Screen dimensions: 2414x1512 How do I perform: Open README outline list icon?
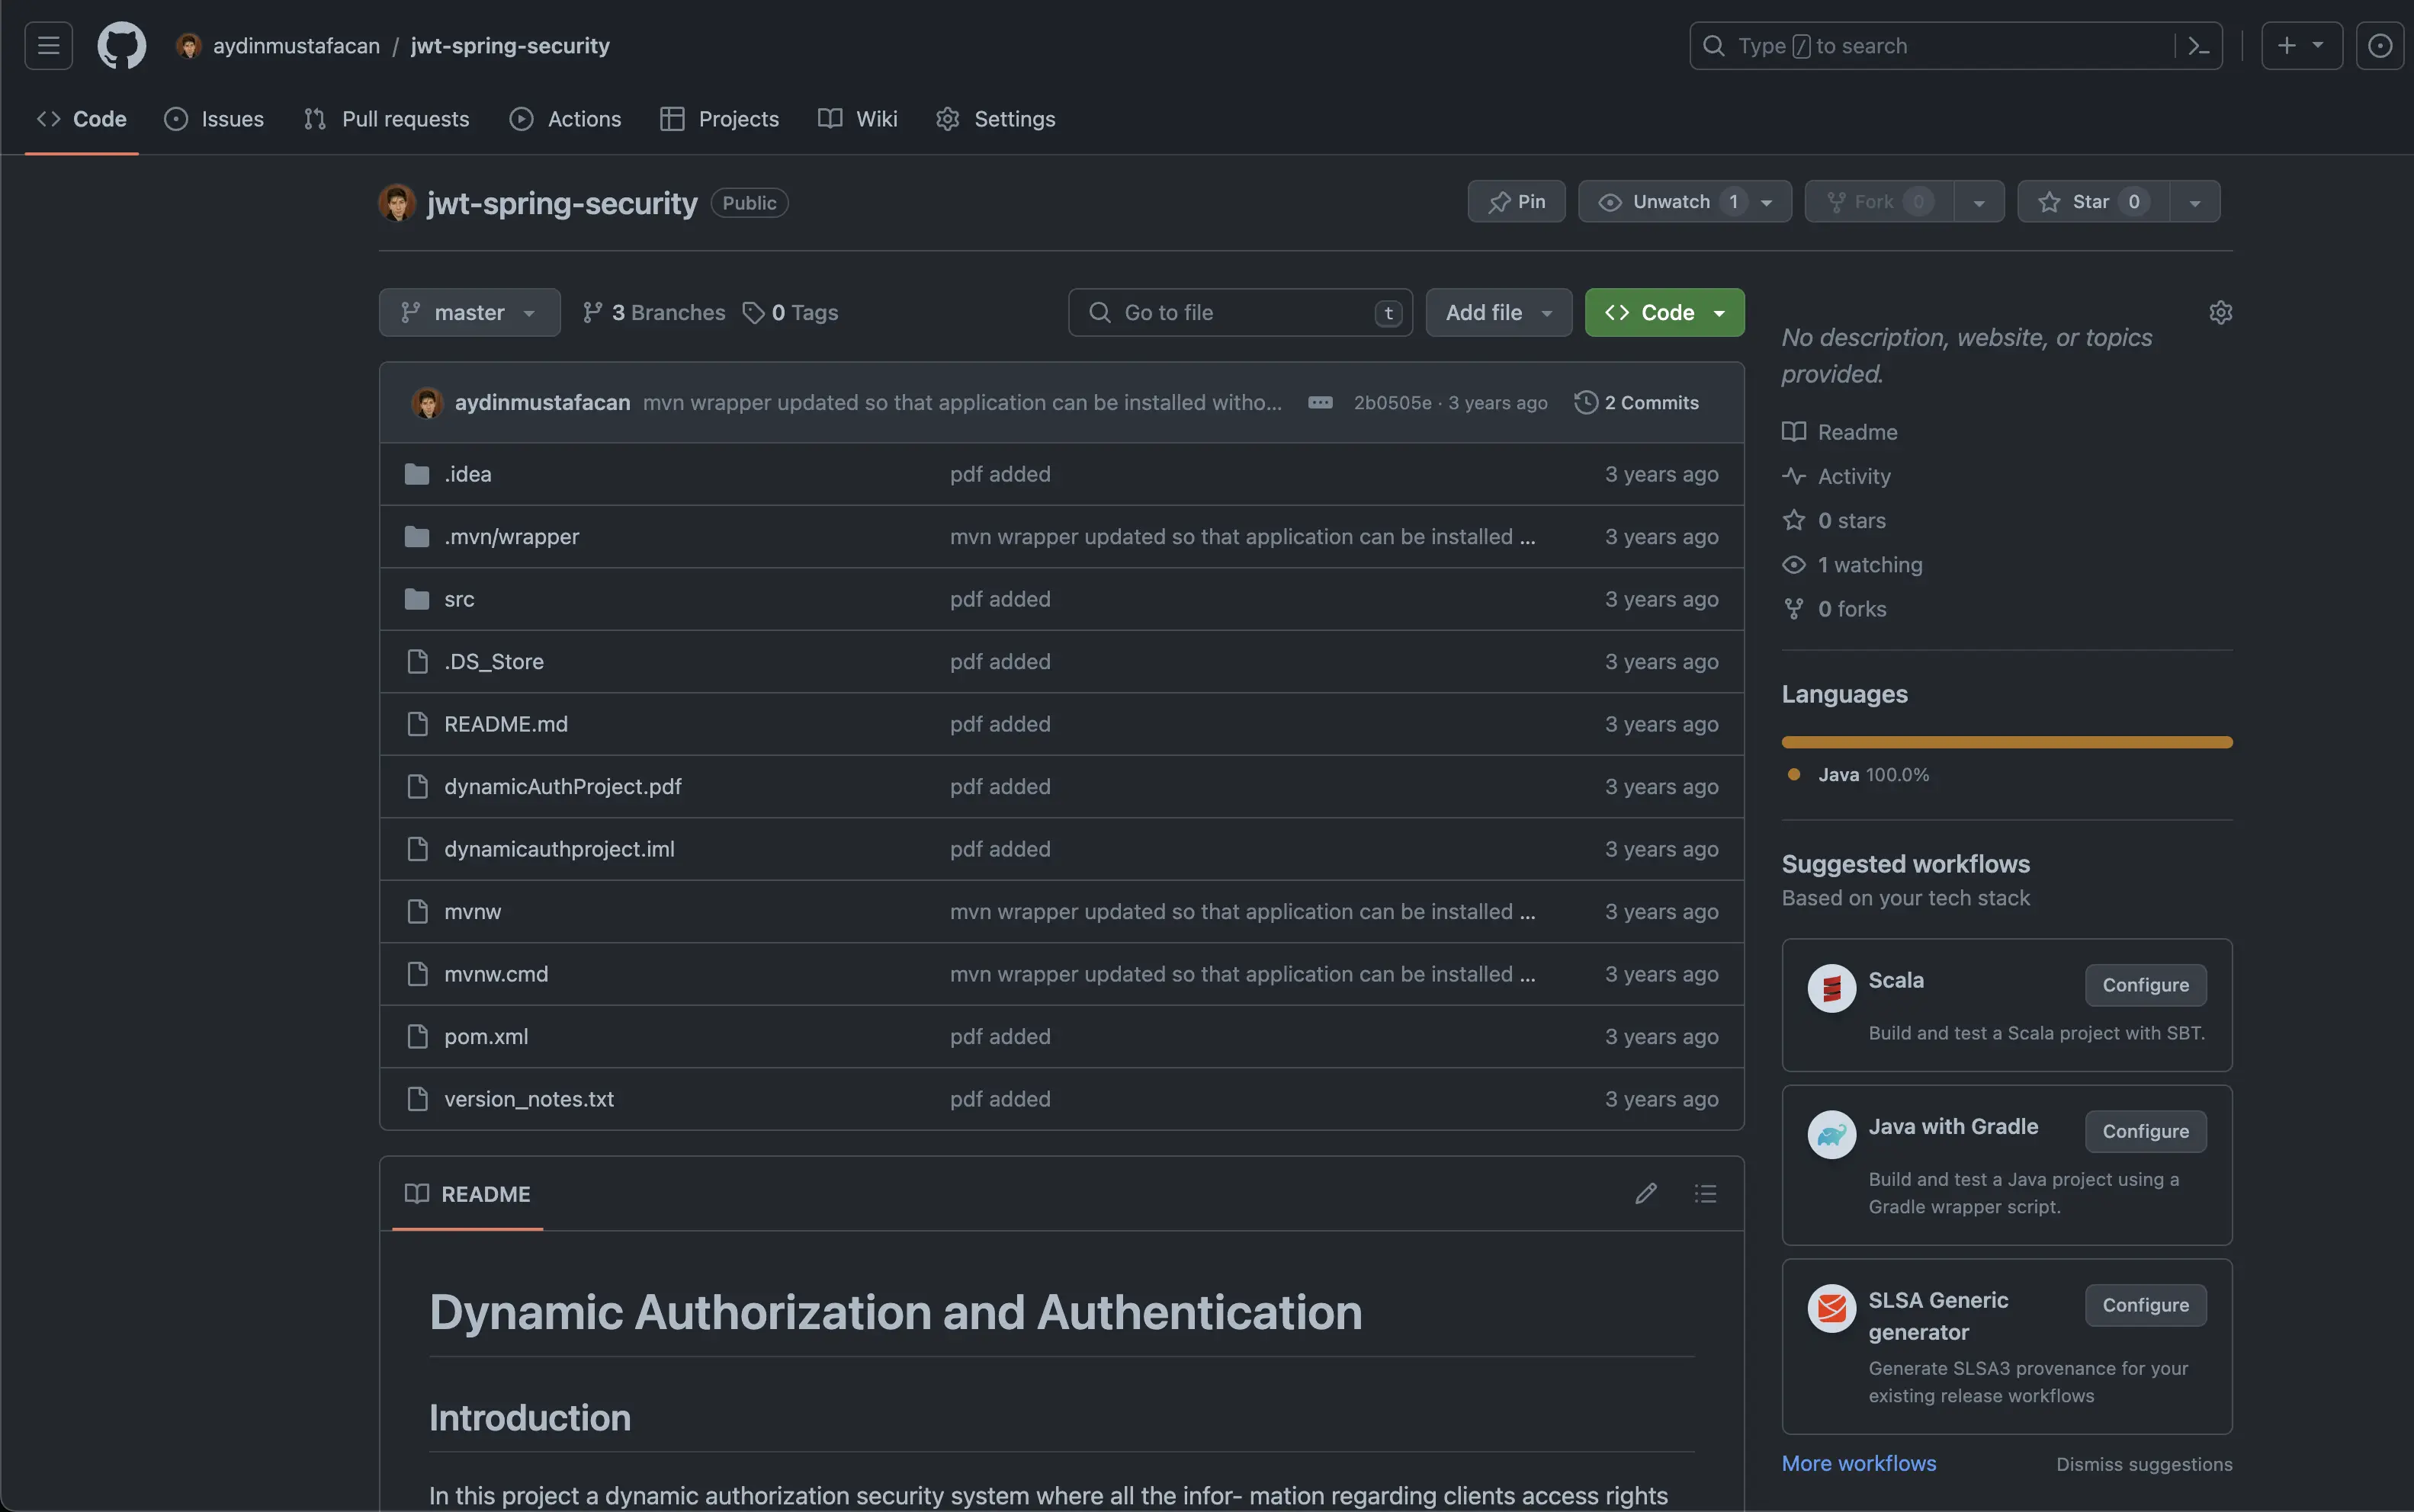[x=1705, y=1193]
